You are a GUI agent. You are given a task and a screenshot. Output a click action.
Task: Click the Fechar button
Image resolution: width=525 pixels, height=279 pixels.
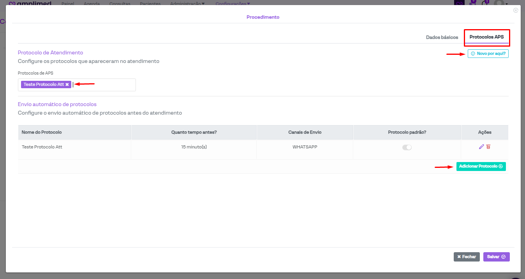(467, 257)
